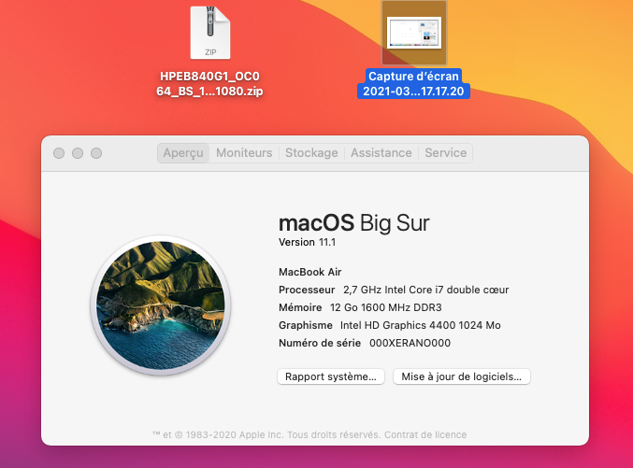This screenshot has height=468, width=633.
Task: Click the Rapport système... button
Action: pyautogui.click(x=331, y=376)
